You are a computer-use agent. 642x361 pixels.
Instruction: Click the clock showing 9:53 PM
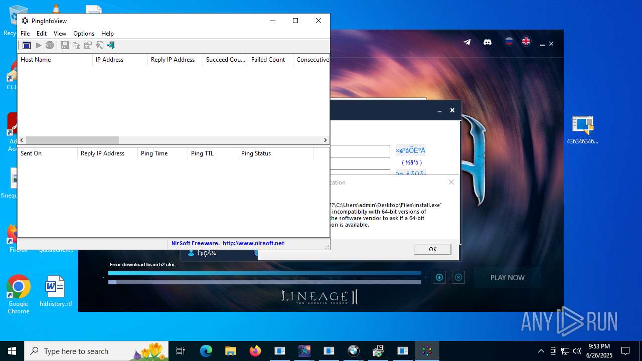tap(599, 351)
